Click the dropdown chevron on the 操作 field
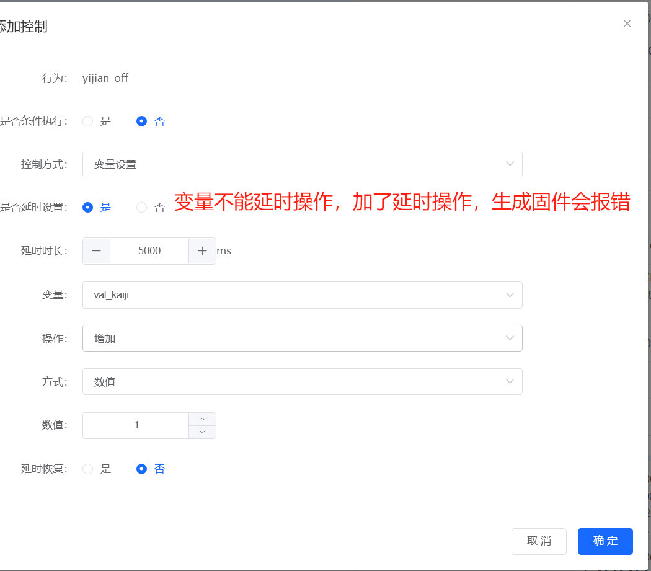 pyautogui.click(x=510, y=338)
